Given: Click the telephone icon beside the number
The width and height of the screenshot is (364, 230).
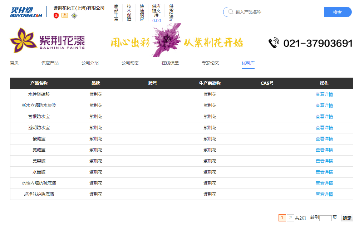Looking at the screenshot, I should coord(274,43).
